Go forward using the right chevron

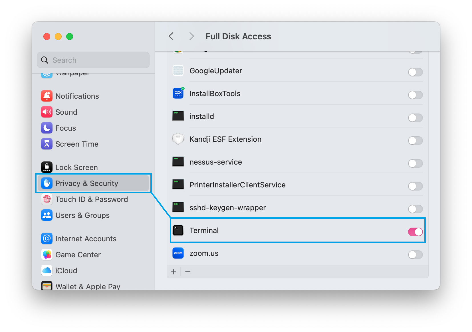coord(191,37)
